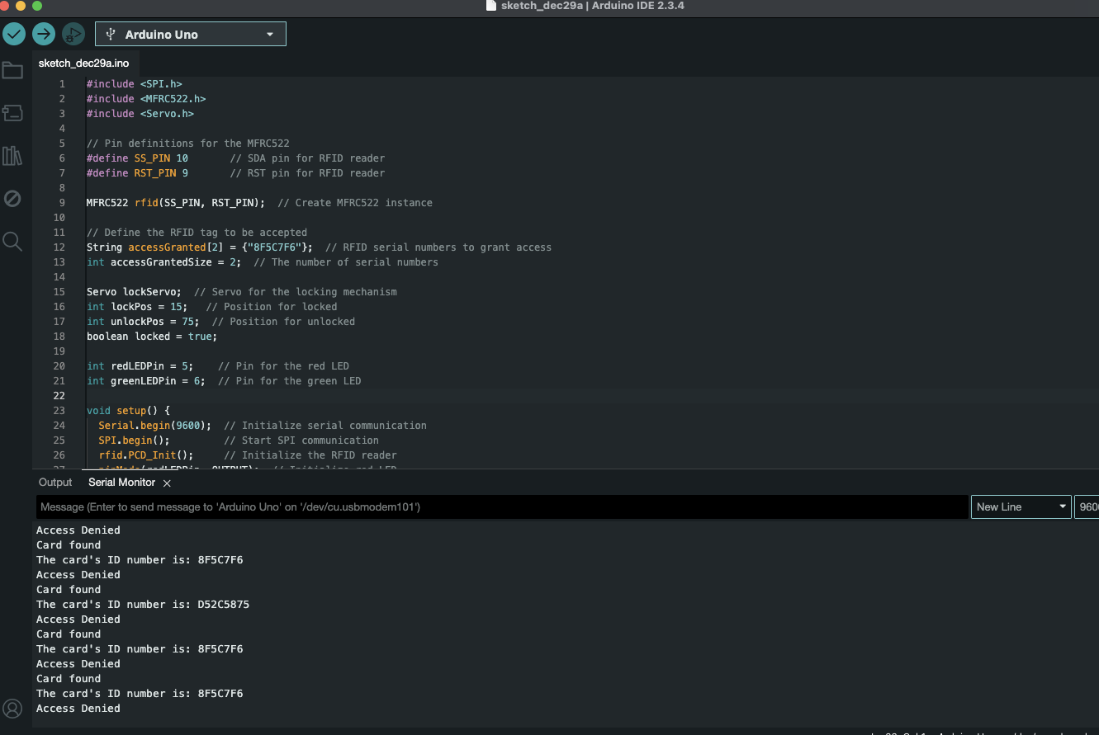
Task: Open the Search sidebar panel
Action: click(x=12, y=241)
